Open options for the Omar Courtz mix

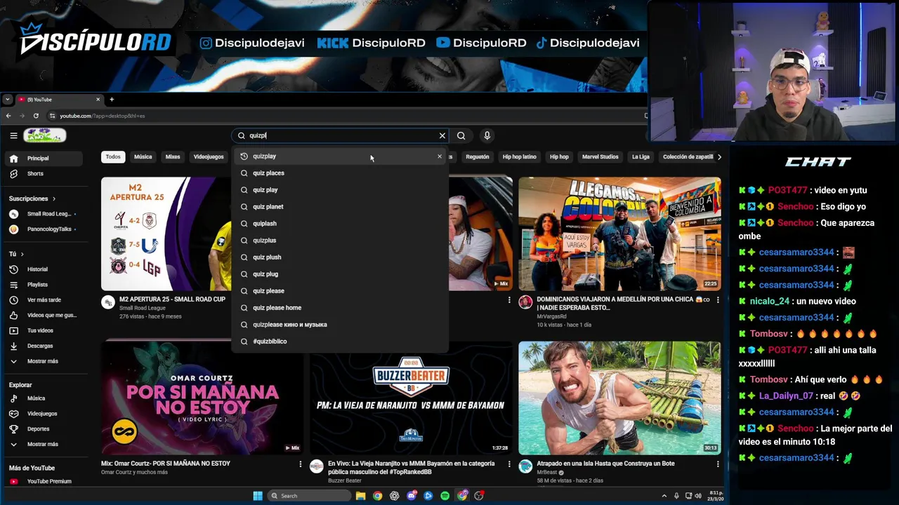[301, 464]
